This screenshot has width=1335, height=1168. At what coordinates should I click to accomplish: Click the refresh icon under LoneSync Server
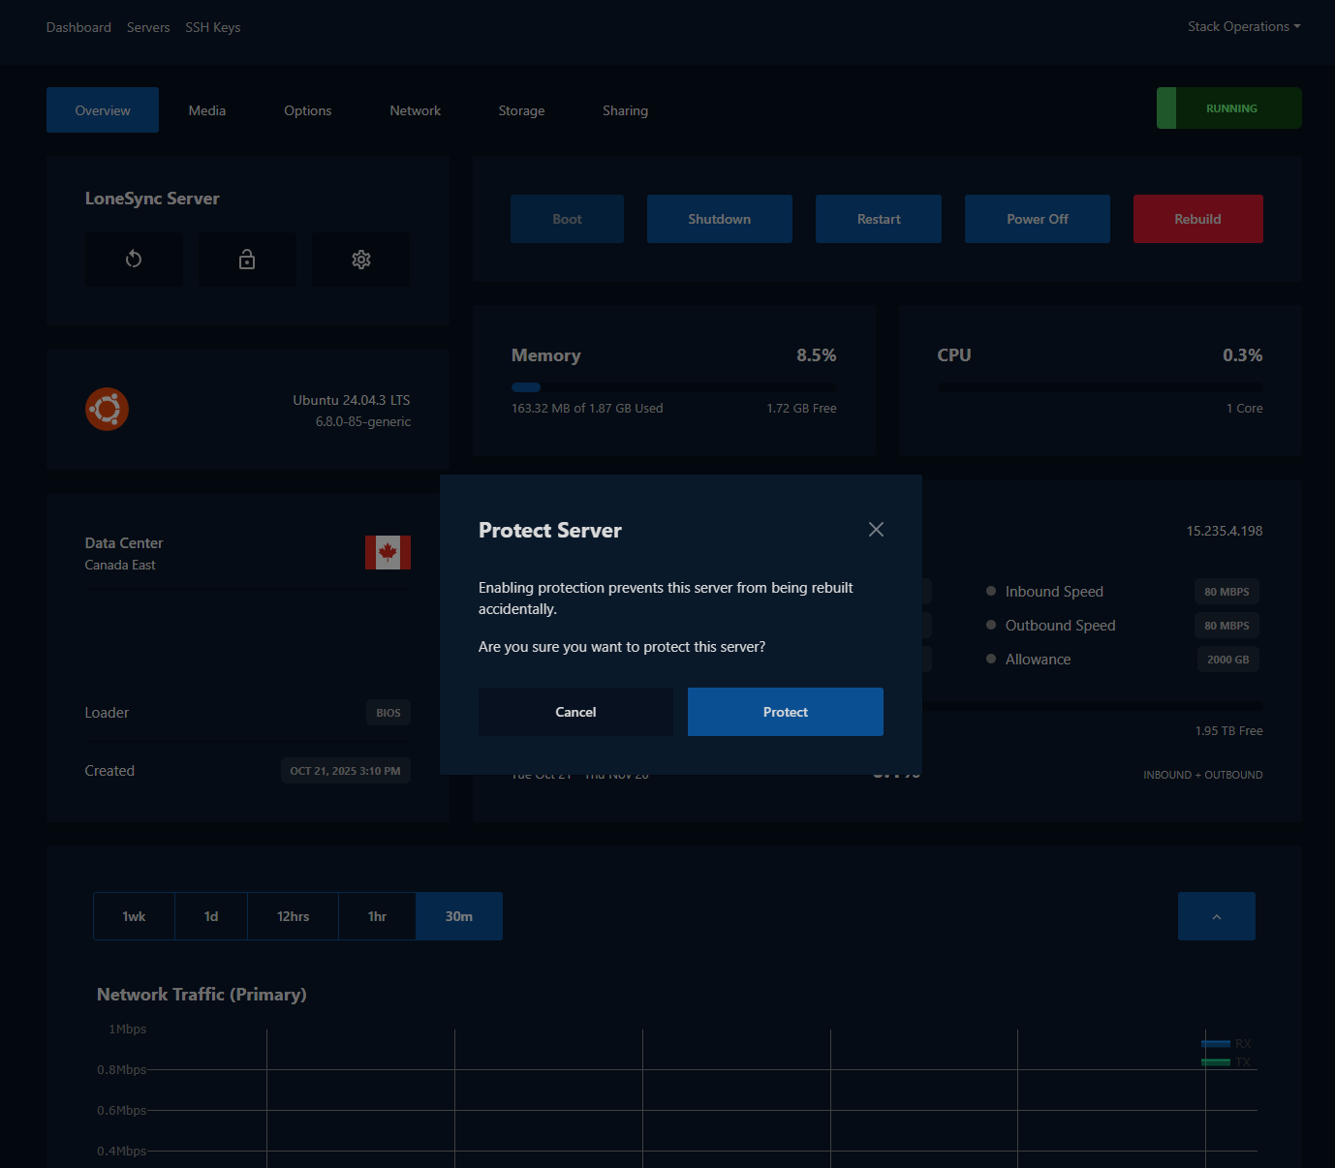(x=134, y=260)
